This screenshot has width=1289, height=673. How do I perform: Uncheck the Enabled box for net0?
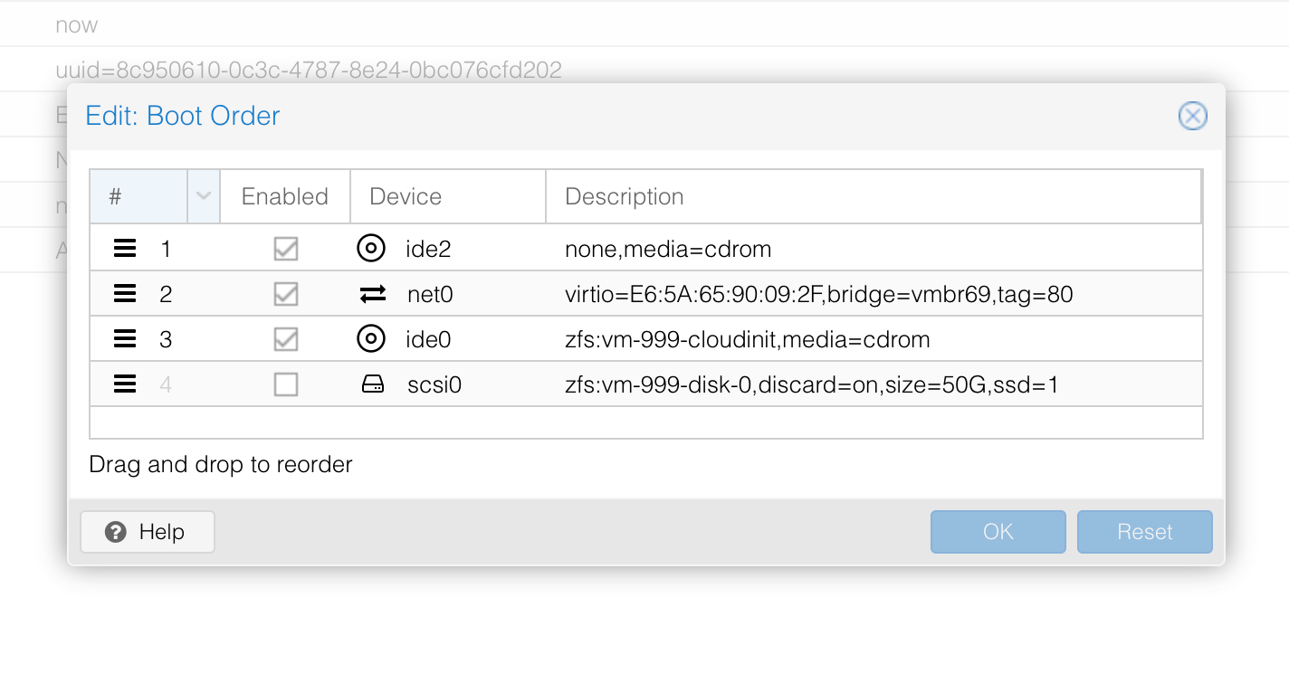coord(286,293)
